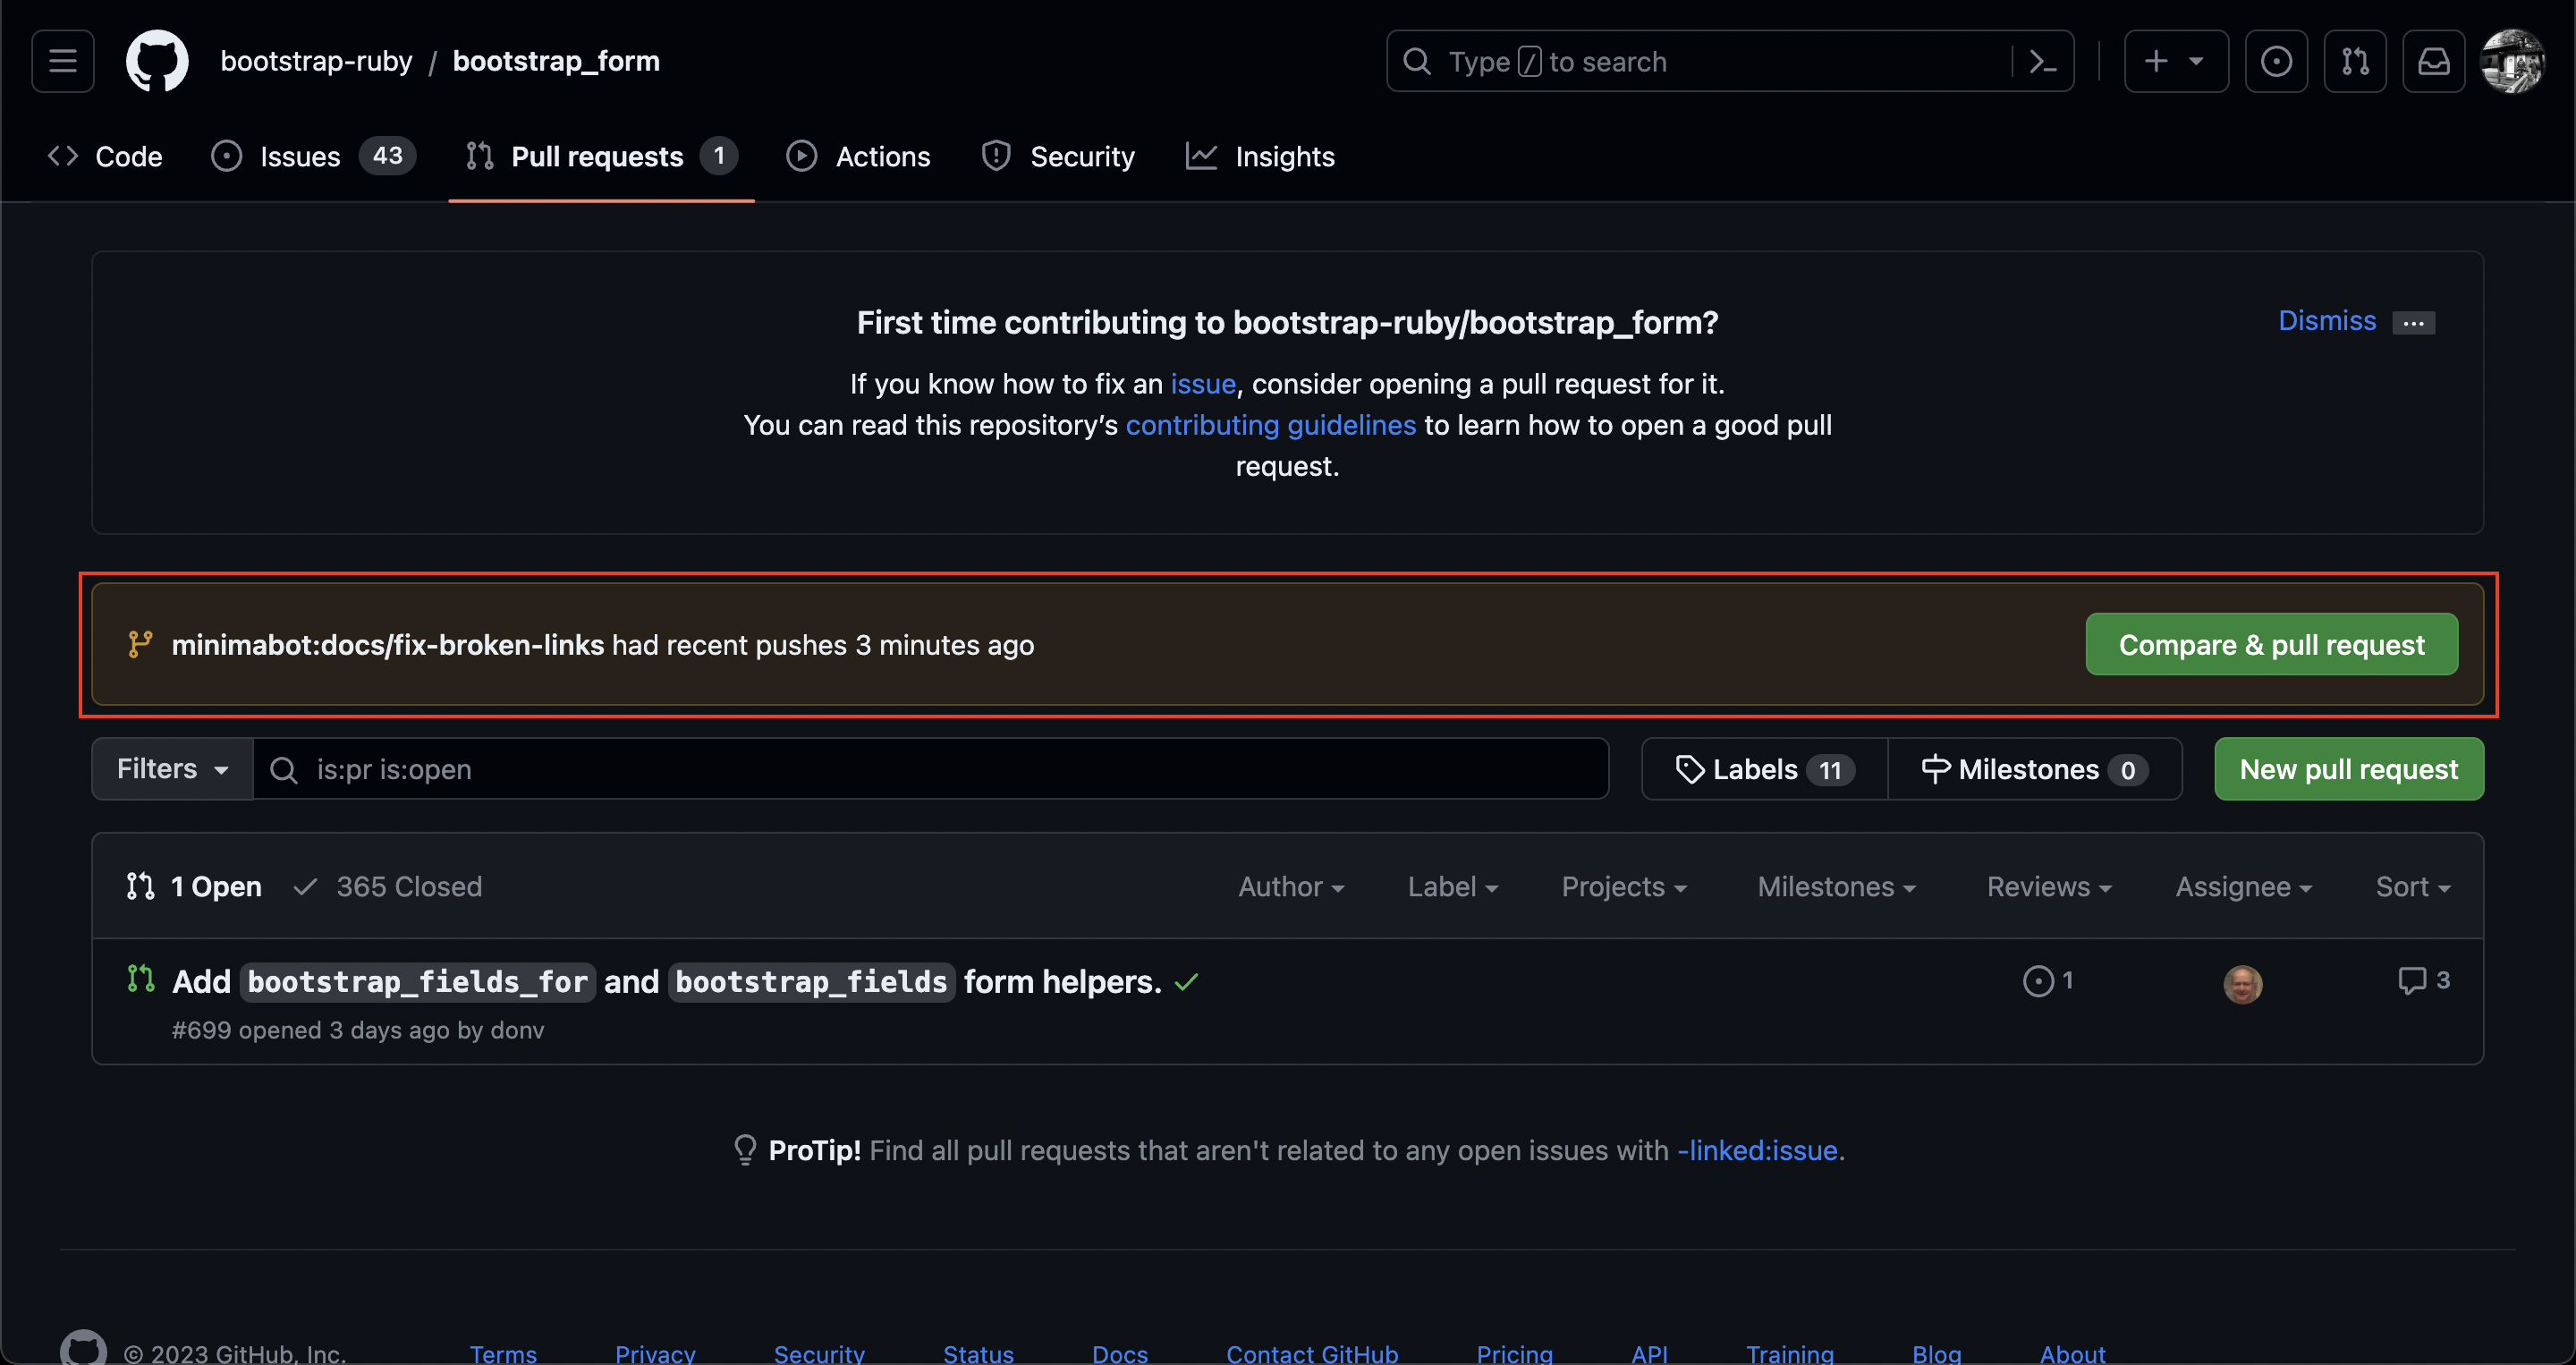
Task: Open the issues icon in header
Action: tap(2275, 61)
